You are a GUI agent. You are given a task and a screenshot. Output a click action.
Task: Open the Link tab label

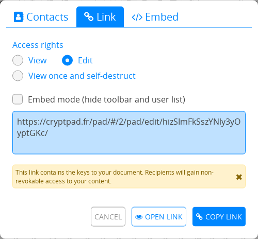[x=106, y=17]
